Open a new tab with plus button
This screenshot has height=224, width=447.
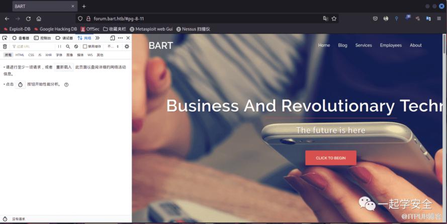point(84,6)
